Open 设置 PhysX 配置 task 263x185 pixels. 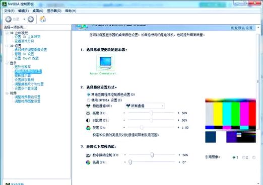pos(27,58)
